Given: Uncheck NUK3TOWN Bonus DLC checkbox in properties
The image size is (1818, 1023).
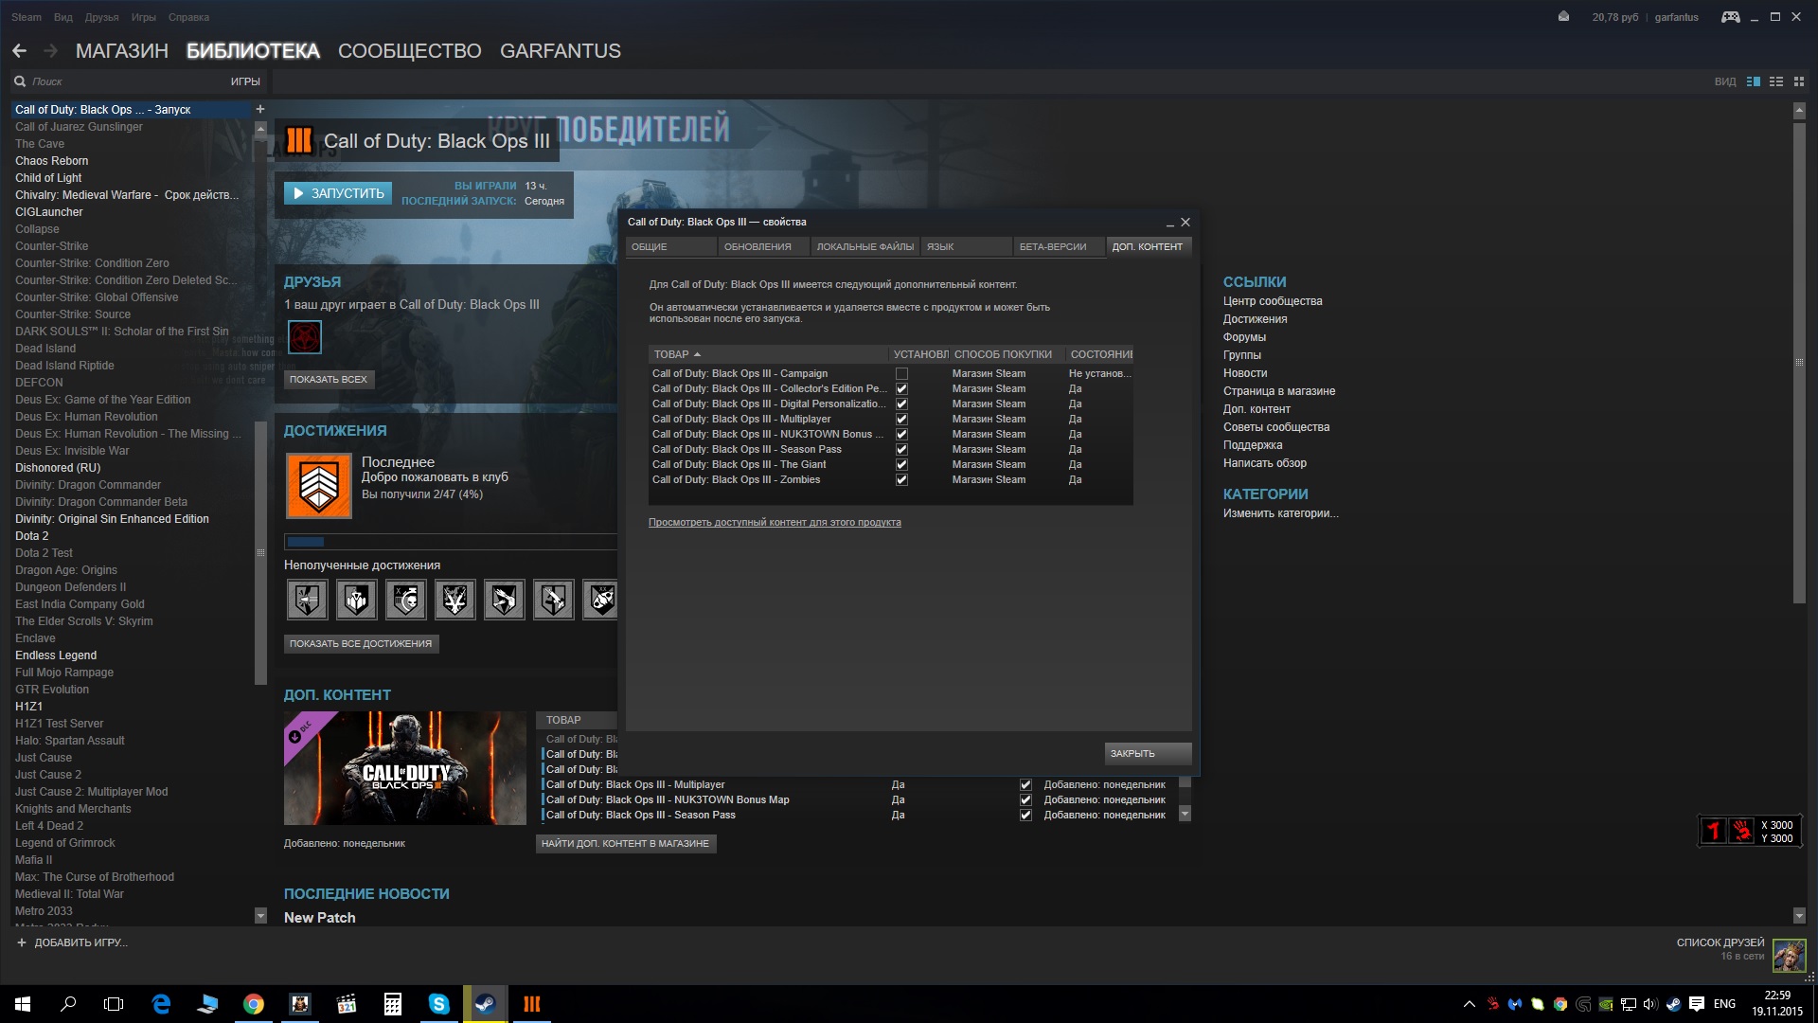Looking at the screenshot, I should [901, 435].
